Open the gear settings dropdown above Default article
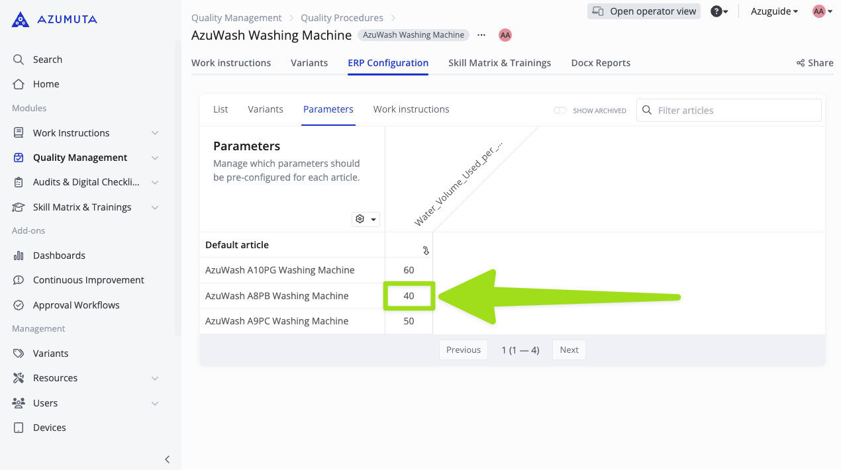 pyautogui.click(x=366, y=218)
